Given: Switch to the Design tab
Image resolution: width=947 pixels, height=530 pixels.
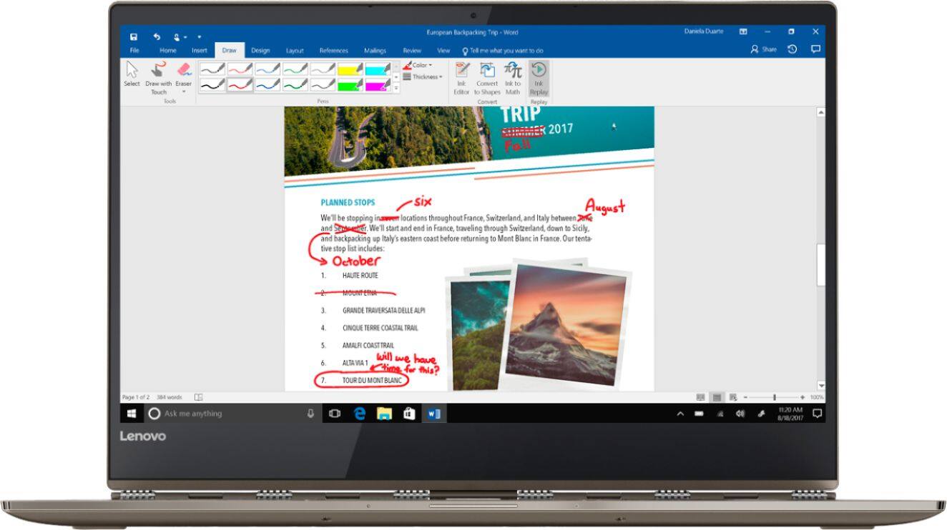Looking at the screenshot, I should (260, 51).
